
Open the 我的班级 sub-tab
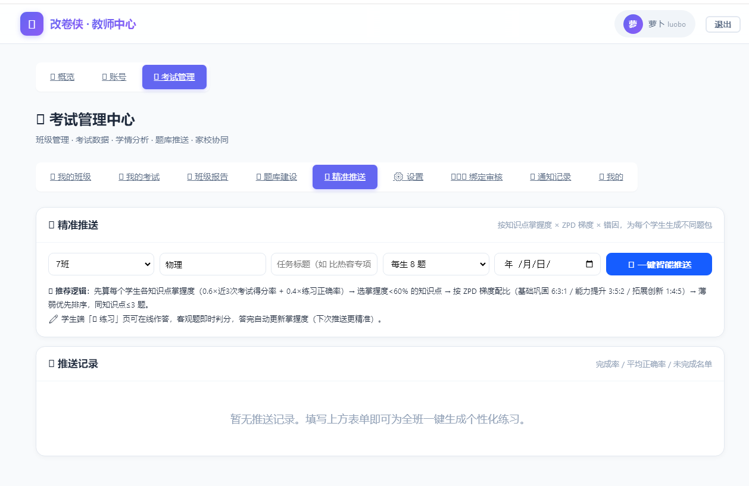point(70,177)
